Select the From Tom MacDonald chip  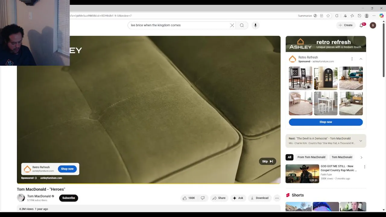pyautogui.click(x=311, y=157)
